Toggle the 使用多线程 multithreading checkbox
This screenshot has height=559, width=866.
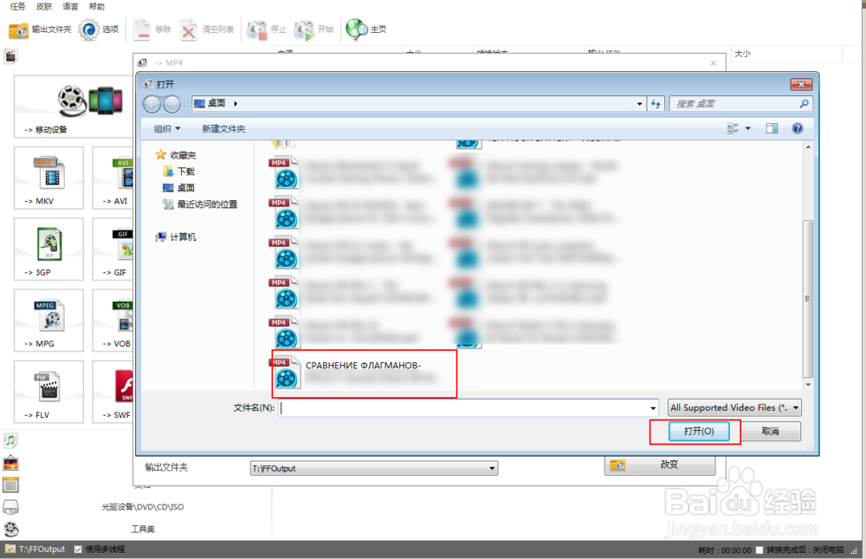tap(78, 549)
